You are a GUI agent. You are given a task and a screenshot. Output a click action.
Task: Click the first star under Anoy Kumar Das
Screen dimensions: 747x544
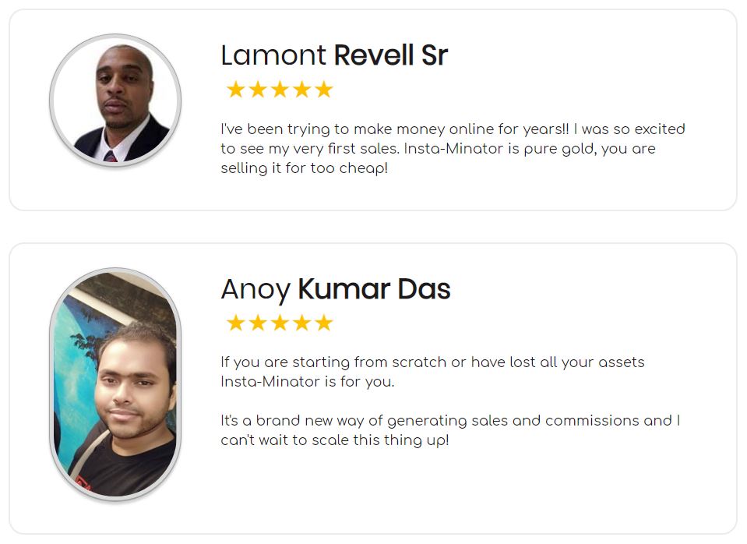coord(235,323)
